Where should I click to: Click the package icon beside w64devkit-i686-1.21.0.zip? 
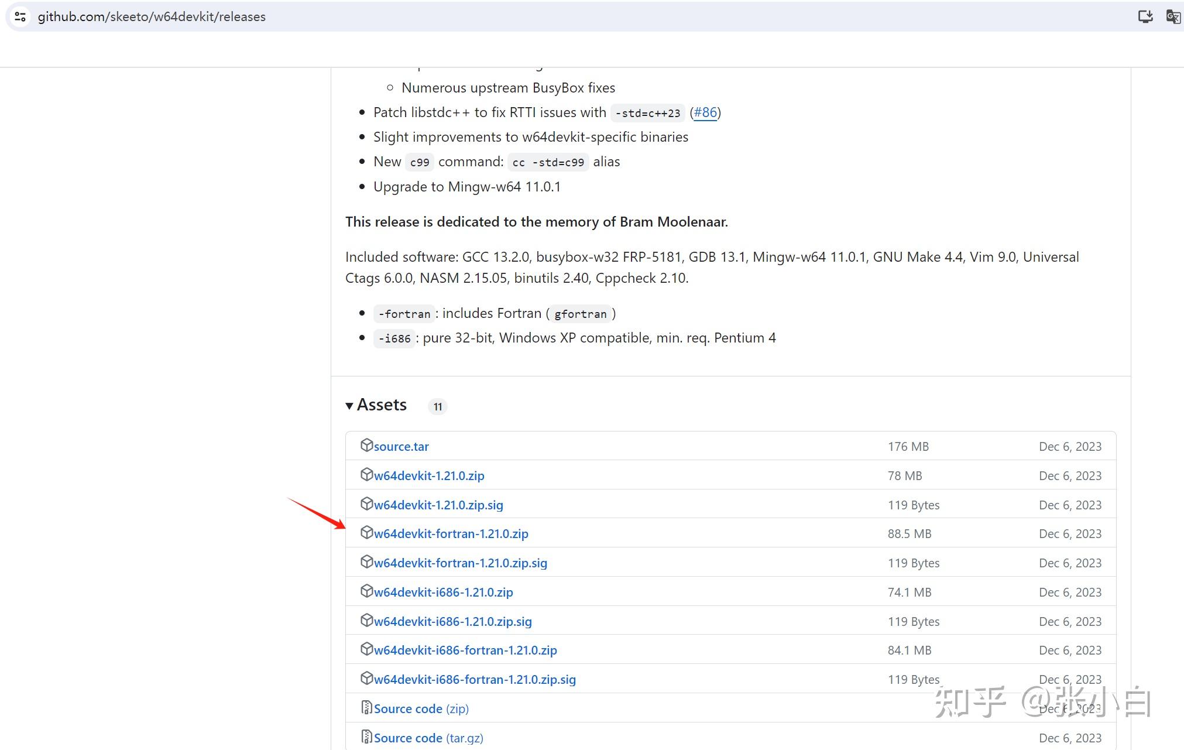pos(366,591)
